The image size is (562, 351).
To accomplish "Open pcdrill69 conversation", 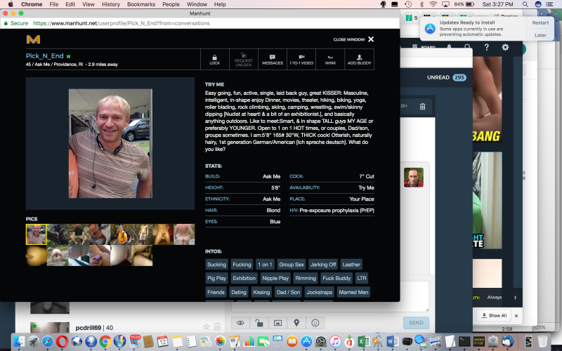I will click(94, 327).
